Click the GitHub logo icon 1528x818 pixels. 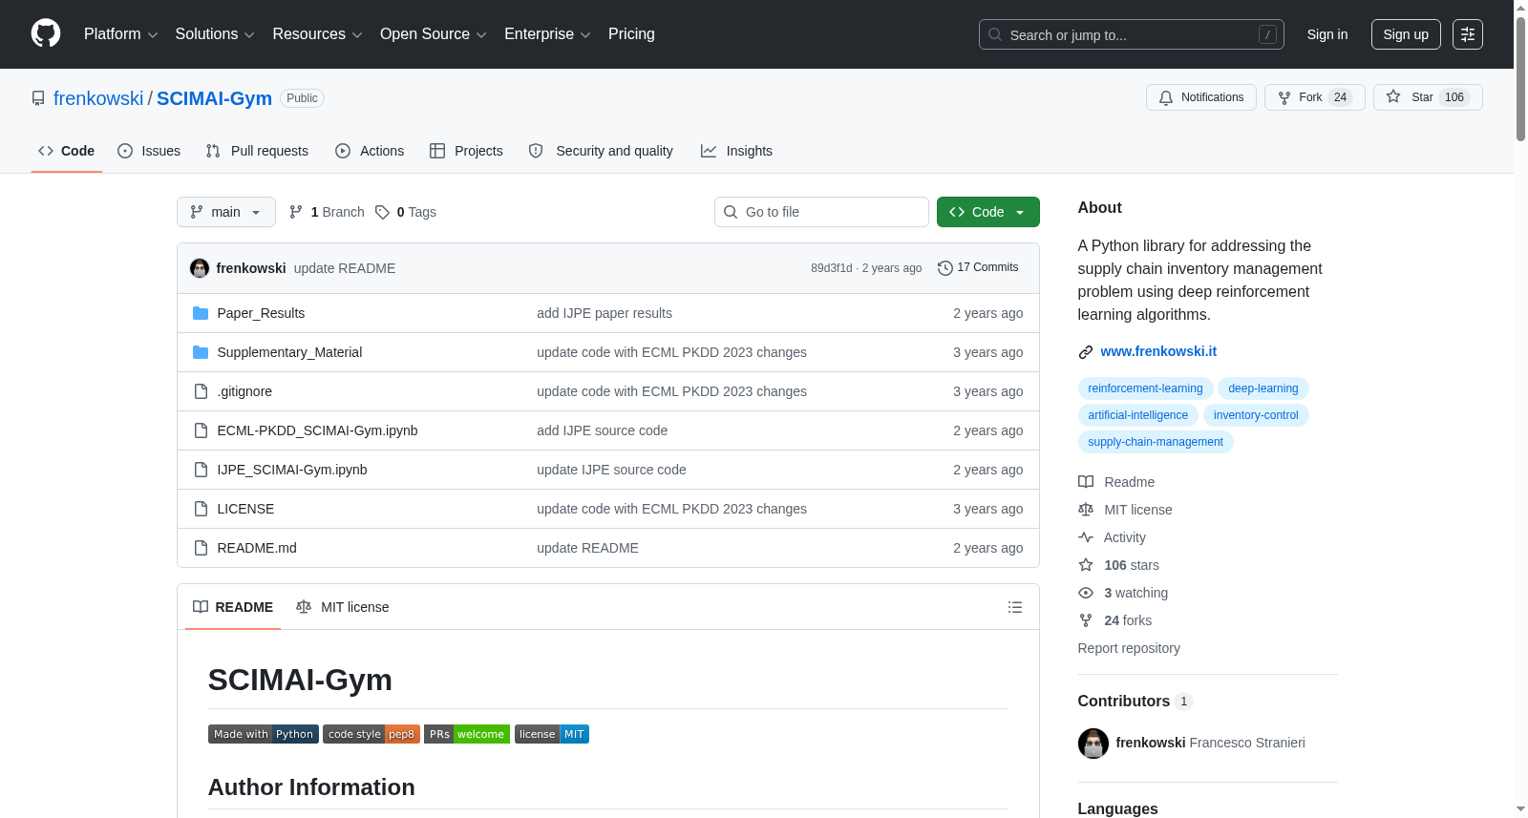46,33
